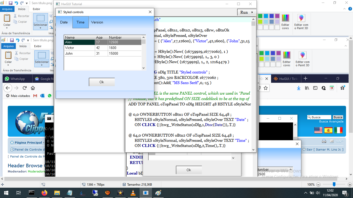353x198 pixels.
Task: Click Editar com o Paint 3D in top ribbon
Action: point(301,22)
